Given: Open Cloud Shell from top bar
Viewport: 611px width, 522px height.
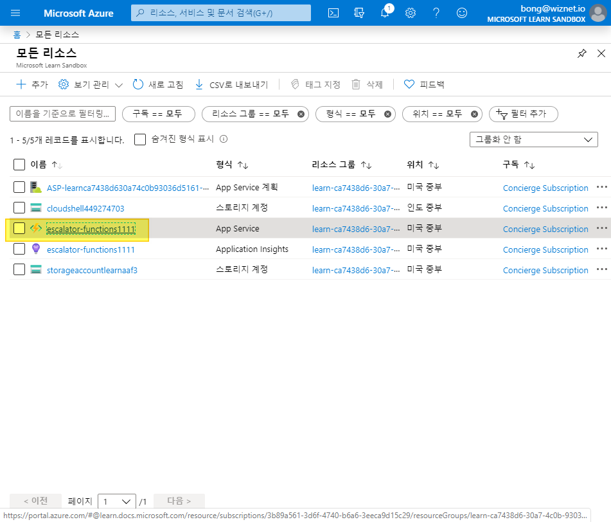Looking at the screenshot, I should click(333, 13).
